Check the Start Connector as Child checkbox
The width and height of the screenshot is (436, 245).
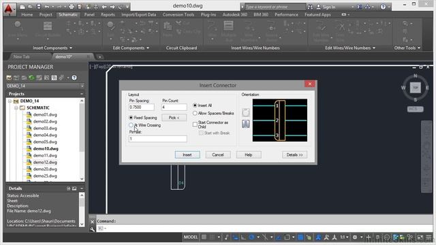click(x=195, y=124)
